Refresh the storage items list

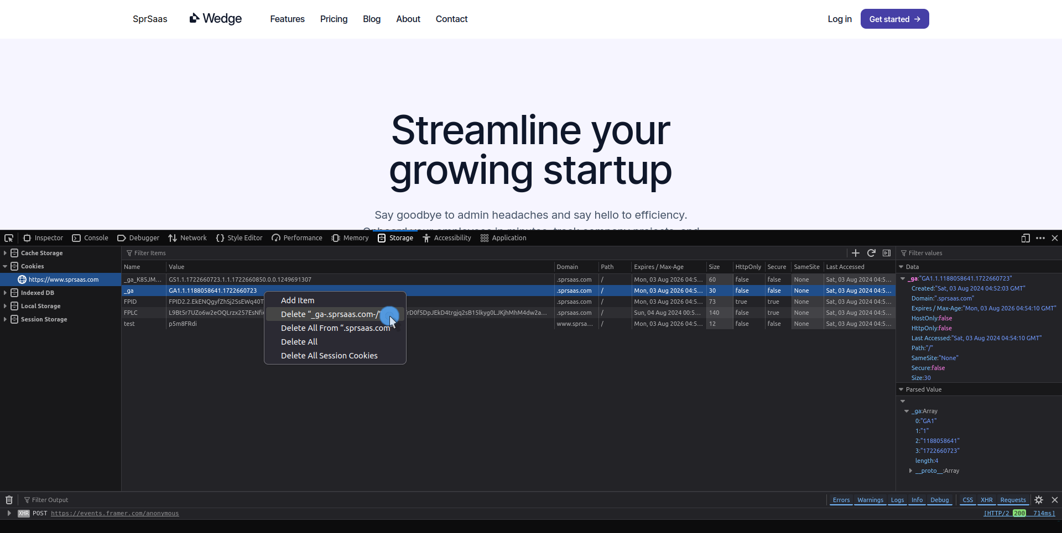click(x=871, y=253)
